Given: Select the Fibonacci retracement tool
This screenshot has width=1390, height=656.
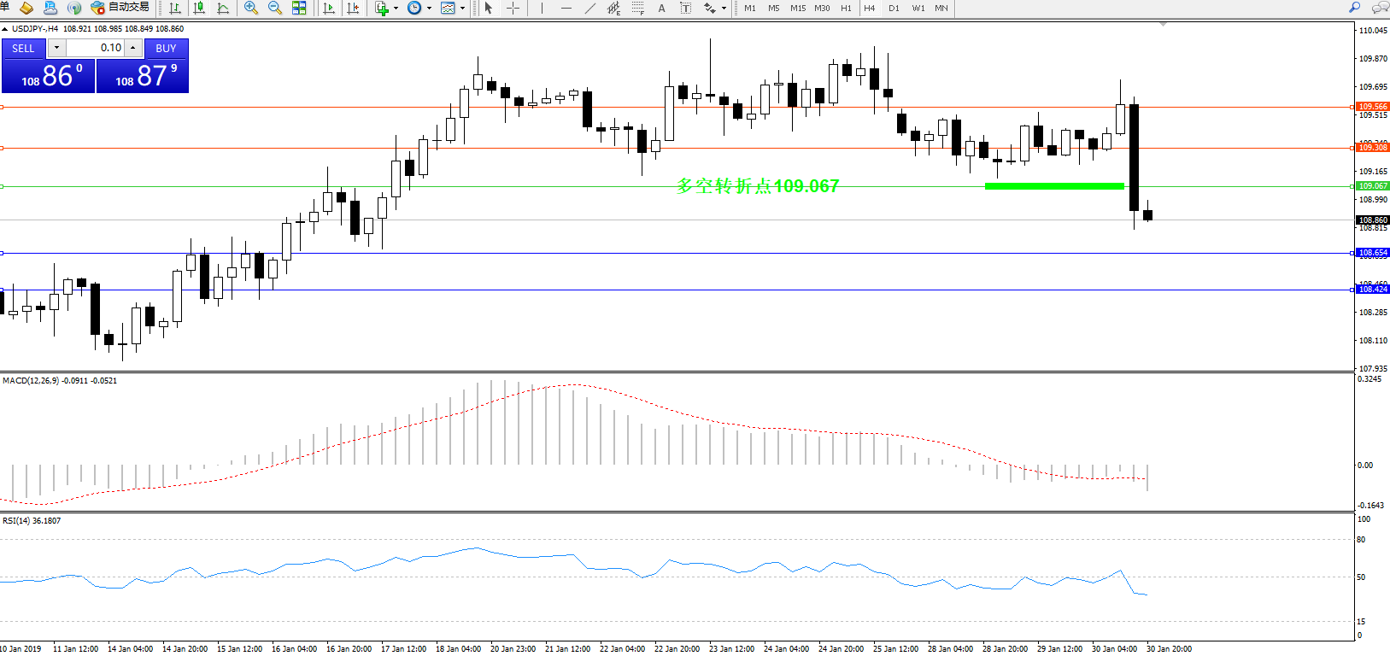Looking at the screenshot, I should (x=637, y=8).
